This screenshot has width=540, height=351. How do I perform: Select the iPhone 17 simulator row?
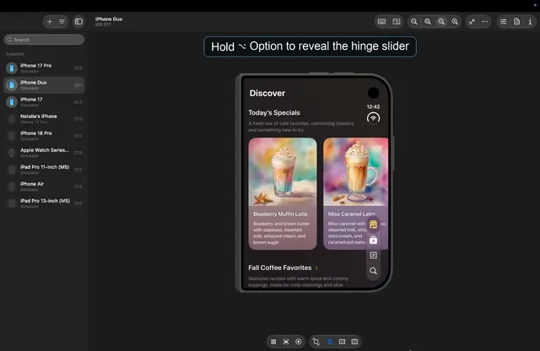(44, 101)
